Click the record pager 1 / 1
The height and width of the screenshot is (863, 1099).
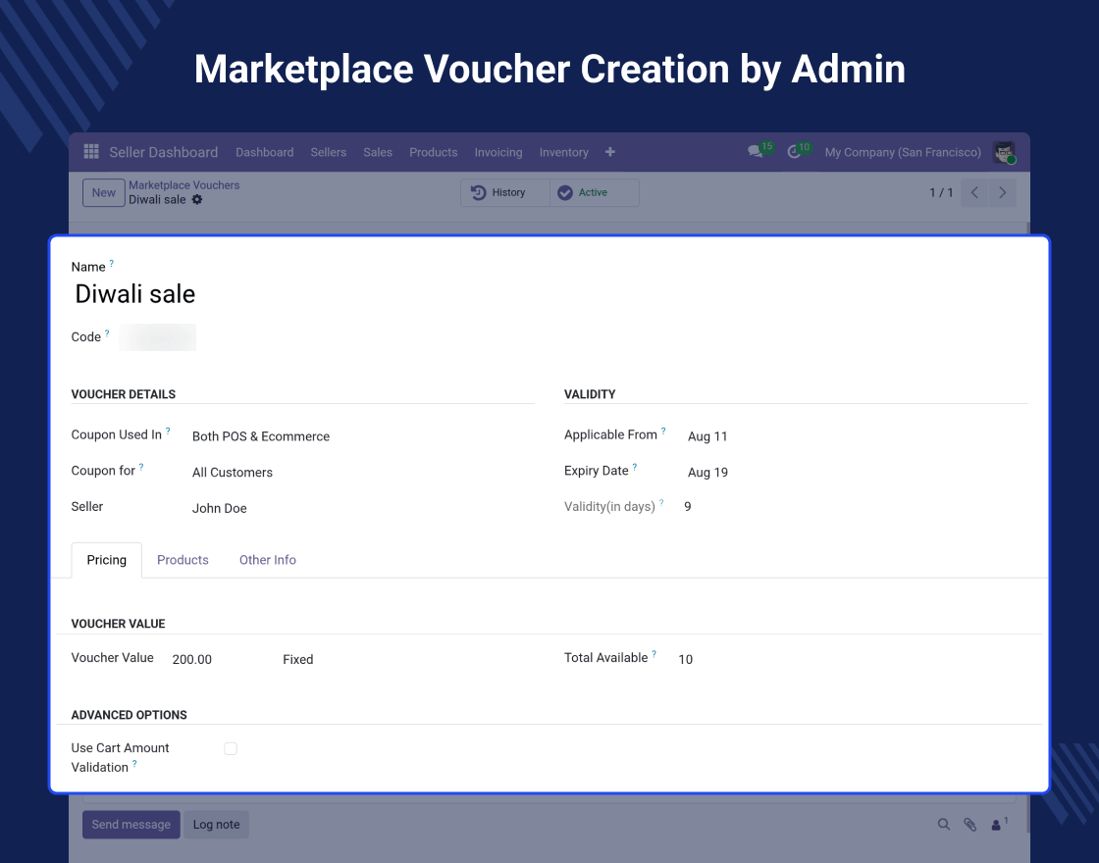pyautogui.click(x=941, y=192)
